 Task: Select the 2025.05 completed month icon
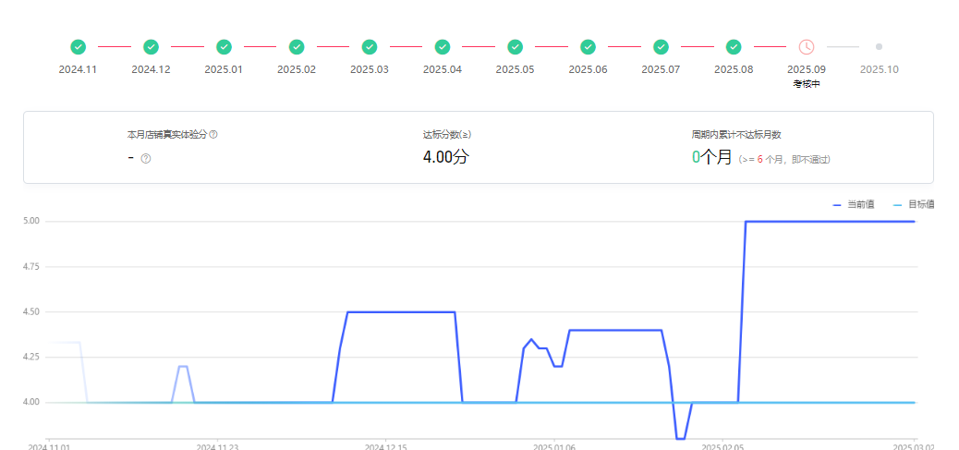pos(516,46)
